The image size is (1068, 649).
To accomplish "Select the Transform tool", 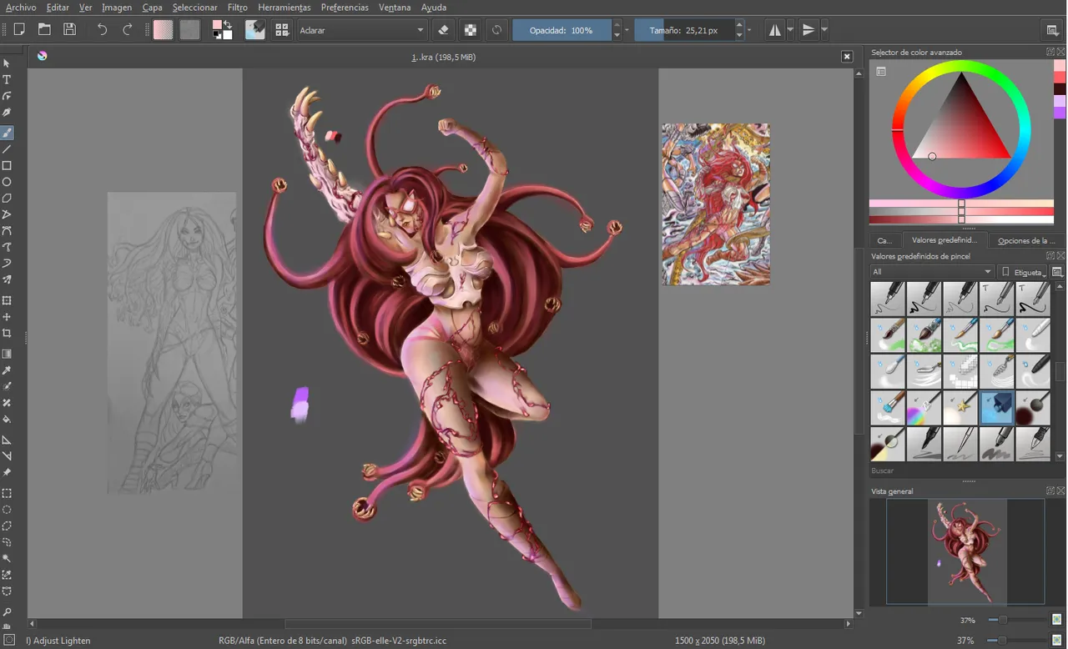I will pos(7,300).
